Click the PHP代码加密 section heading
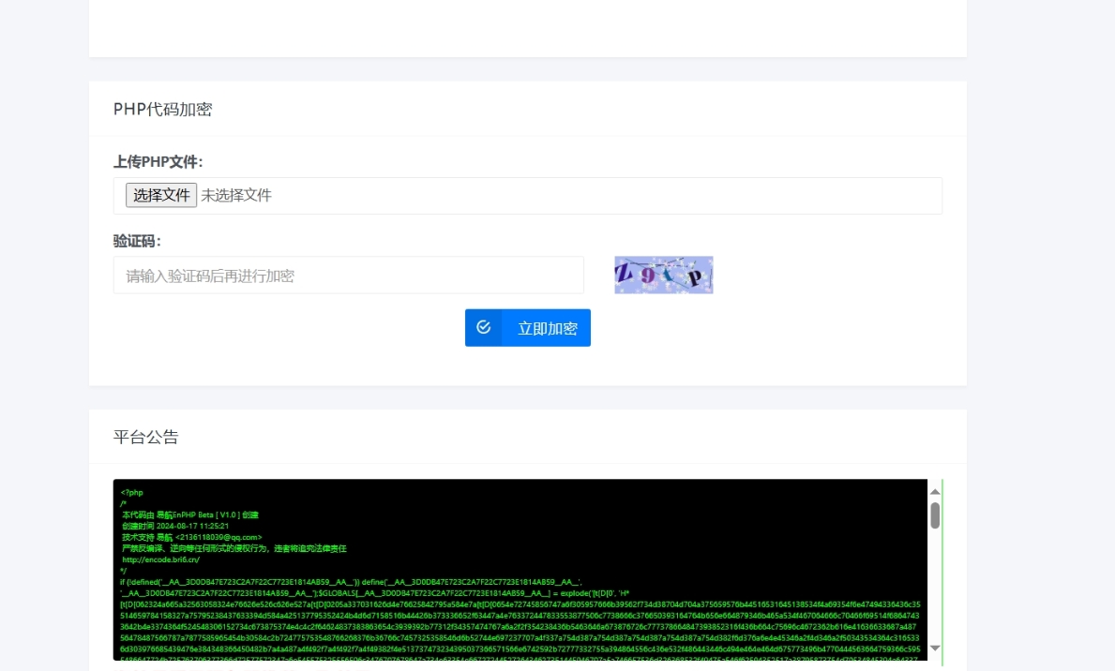 [x=163, y=110]
